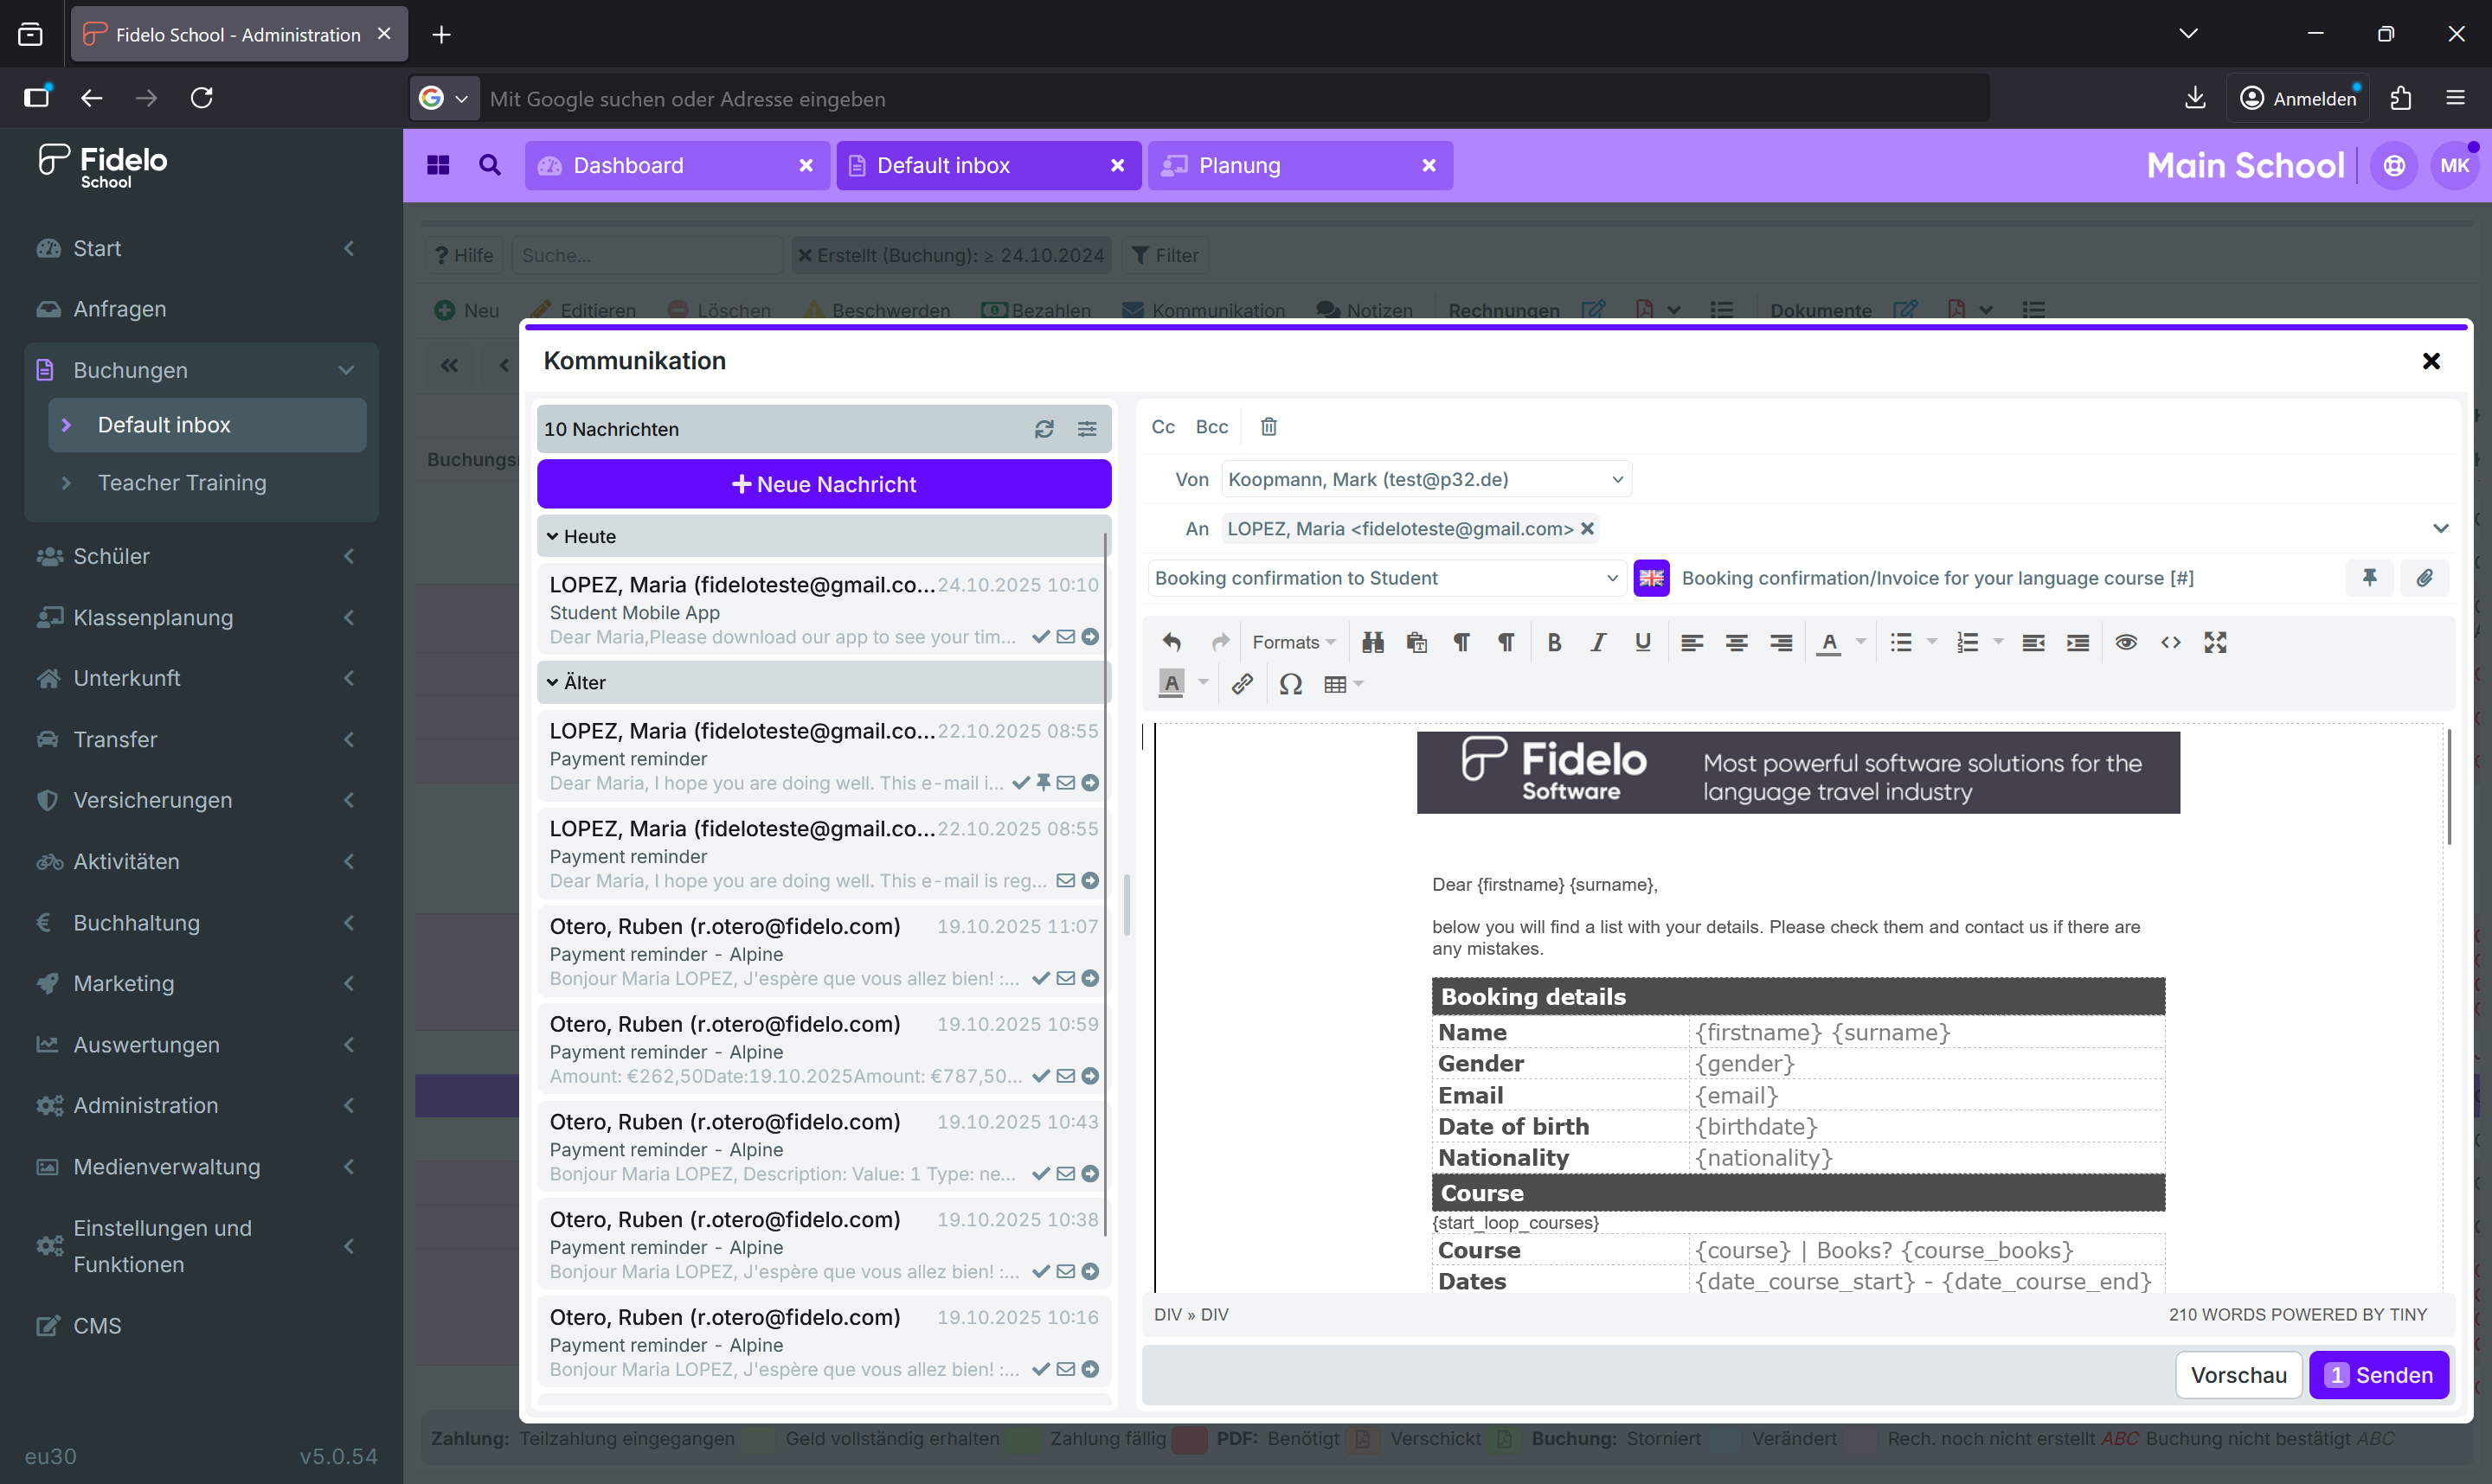This screenshot has height=1484, width=2492.
Task: Click the pin flag icon beside subject
Action: click(2369, 578)
